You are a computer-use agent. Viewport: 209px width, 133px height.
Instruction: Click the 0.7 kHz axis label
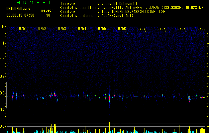(3, 110)
